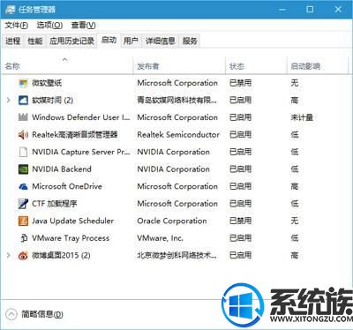Collapse to 简略信息 with the arrow icon

coord(11,314)
